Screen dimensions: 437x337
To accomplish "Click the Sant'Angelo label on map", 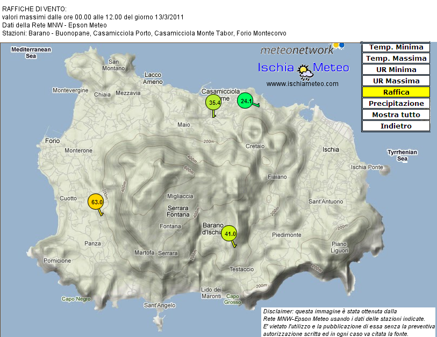I will 160,305.
